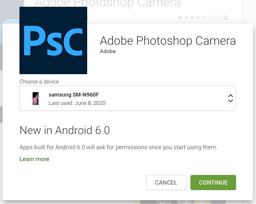The width and height of the screenshot is (256, 204).
Task: Open the Choose a device dropdown
Action: (128, 98)
